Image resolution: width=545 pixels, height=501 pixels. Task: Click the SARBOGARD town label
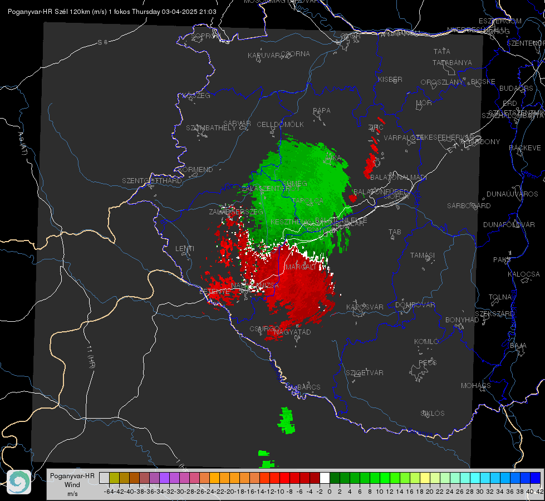[469, 206]
